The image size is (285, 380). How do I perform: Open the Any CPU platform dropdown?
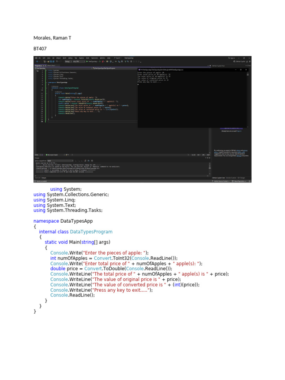(79, 62)
